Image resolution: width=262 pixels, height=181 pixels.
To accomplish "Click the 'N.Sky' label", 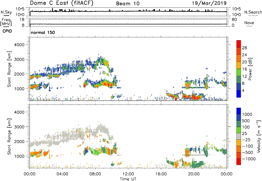I will [x=6, y=12].
